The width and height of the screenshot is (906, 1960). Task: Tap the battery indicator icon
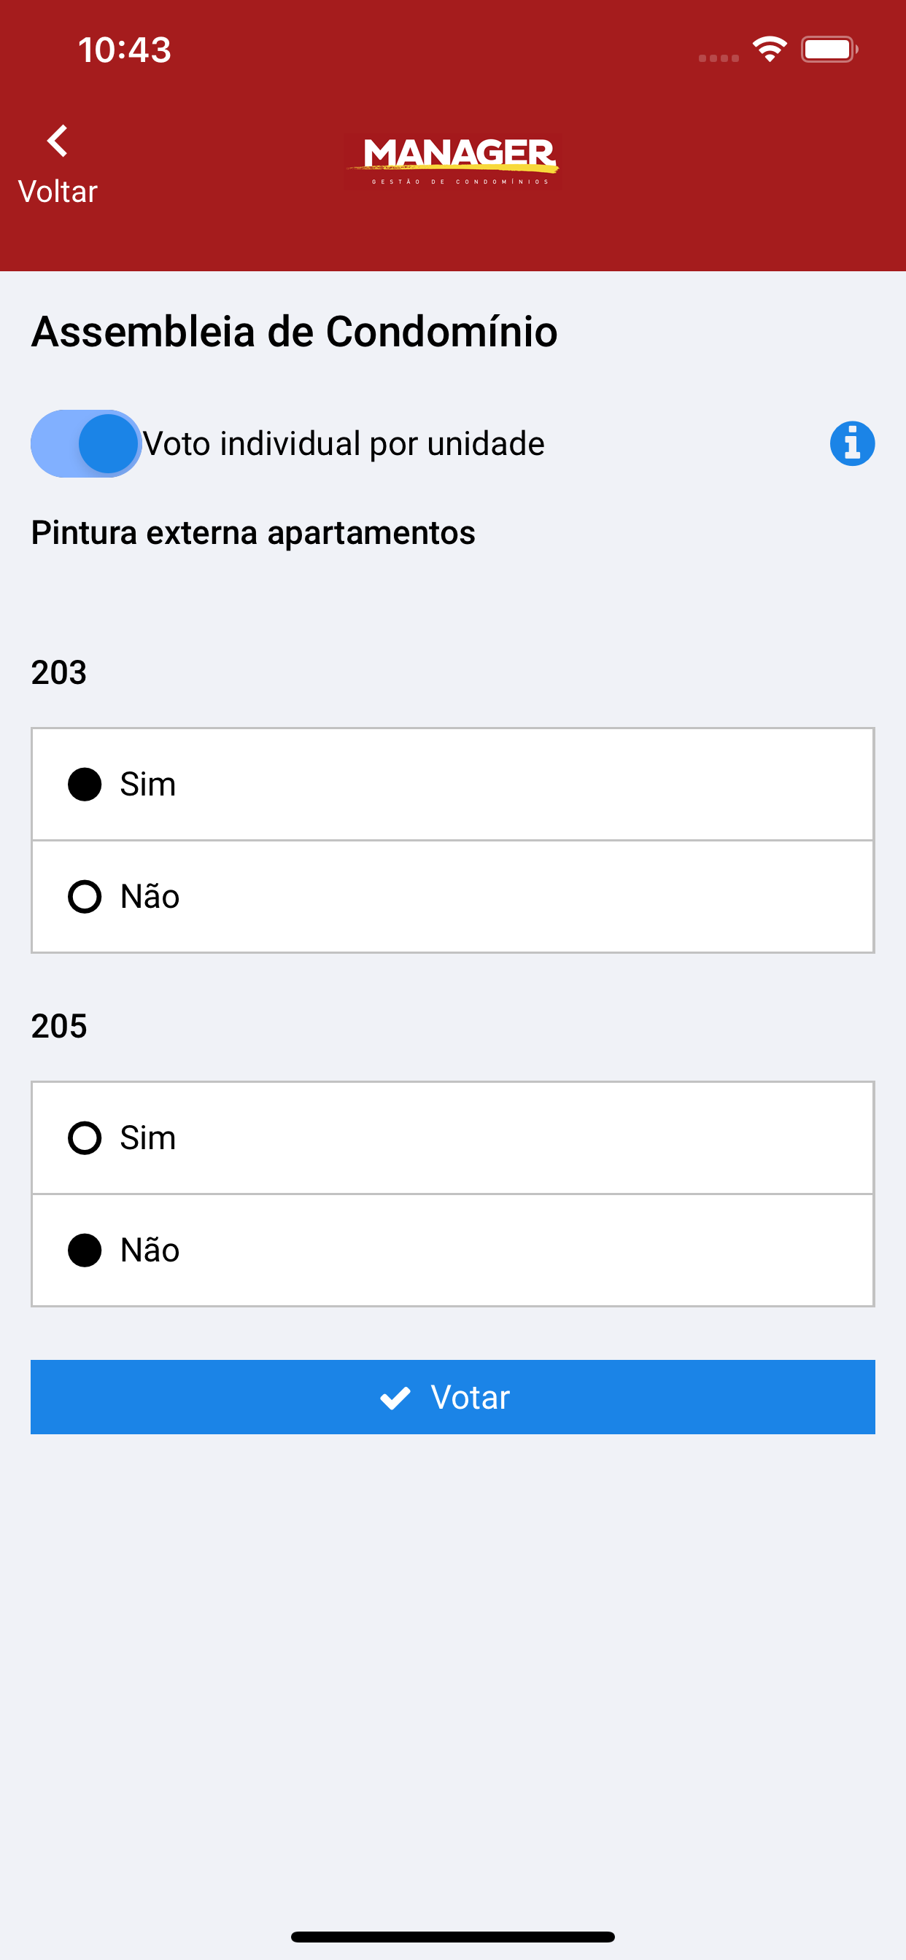pyautogui.click(x=829, y=50)
